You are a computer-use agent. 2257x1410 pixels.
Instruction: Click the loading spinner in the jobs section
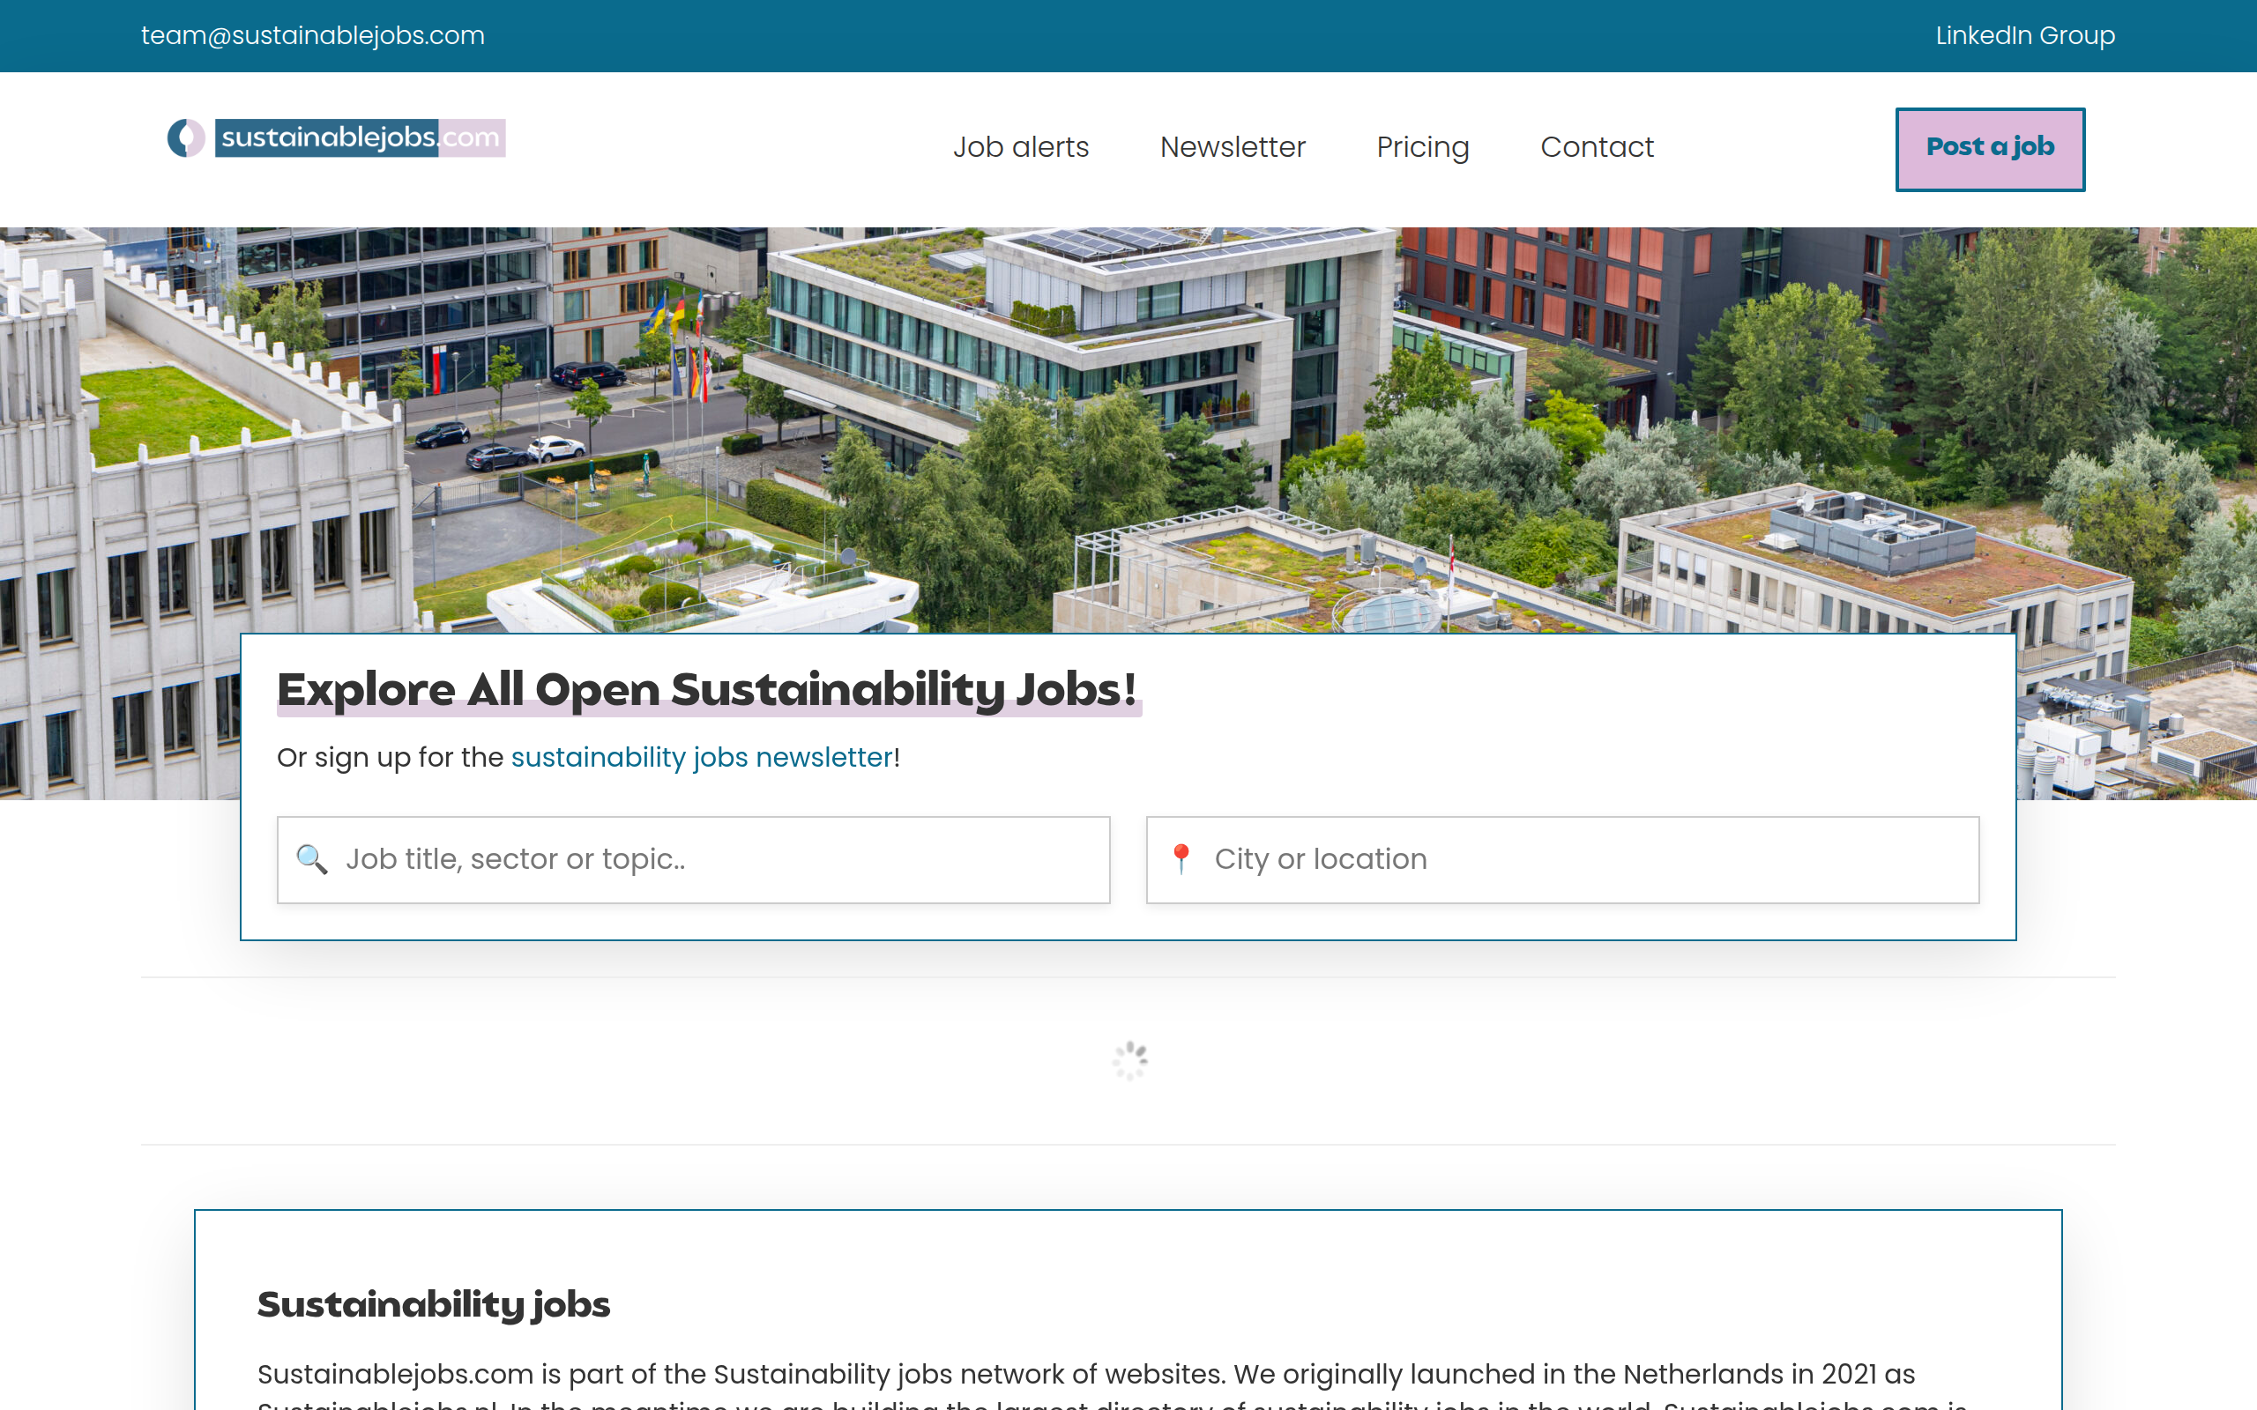[x=1128, y=1060]
